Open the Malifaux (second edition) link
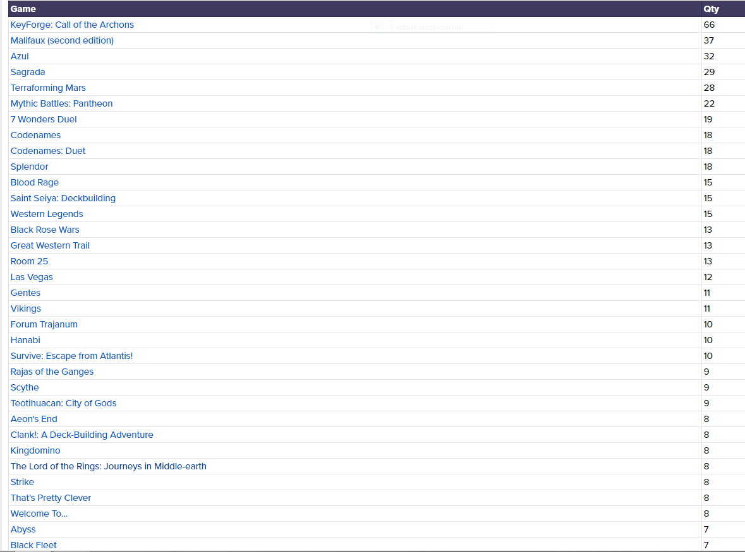 (62, 40)
